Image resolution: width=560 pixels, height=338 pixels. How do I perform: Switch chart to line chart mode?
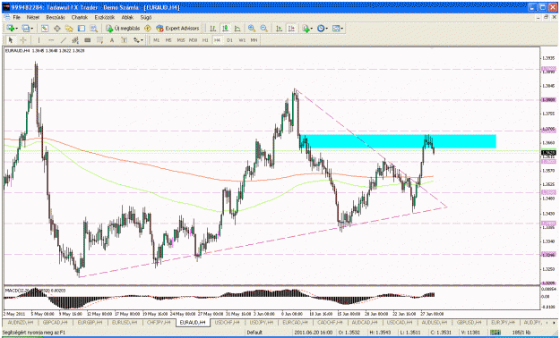pos(237,29)
